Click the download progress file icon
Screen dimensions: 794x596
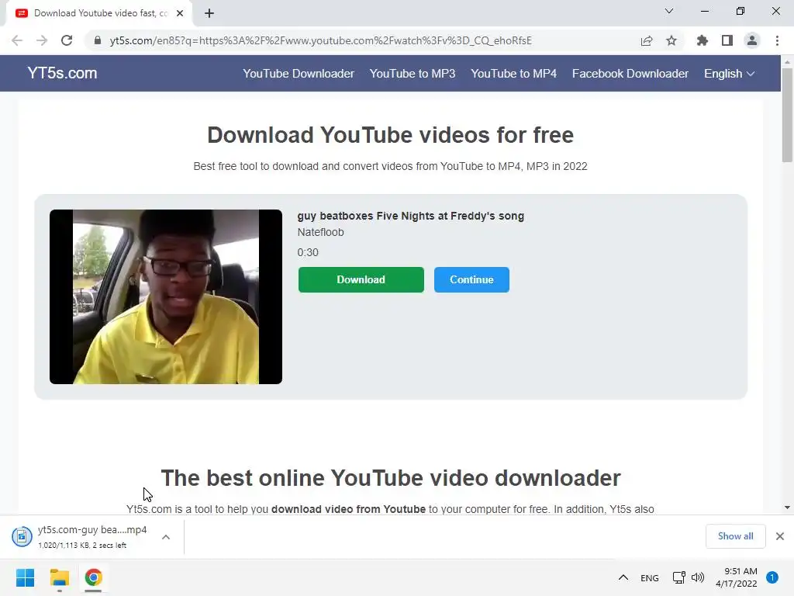[22, 537]
